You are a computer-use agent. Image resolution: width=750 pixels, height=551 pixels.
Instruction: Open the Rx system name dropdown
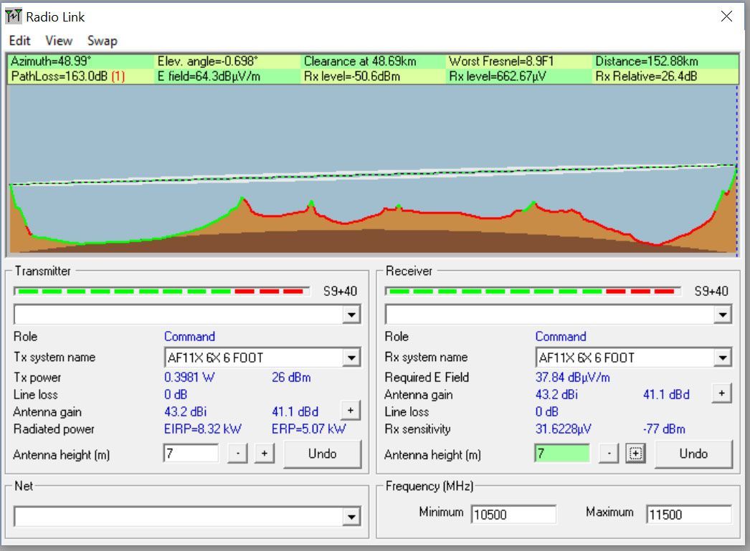click(722, 358)
